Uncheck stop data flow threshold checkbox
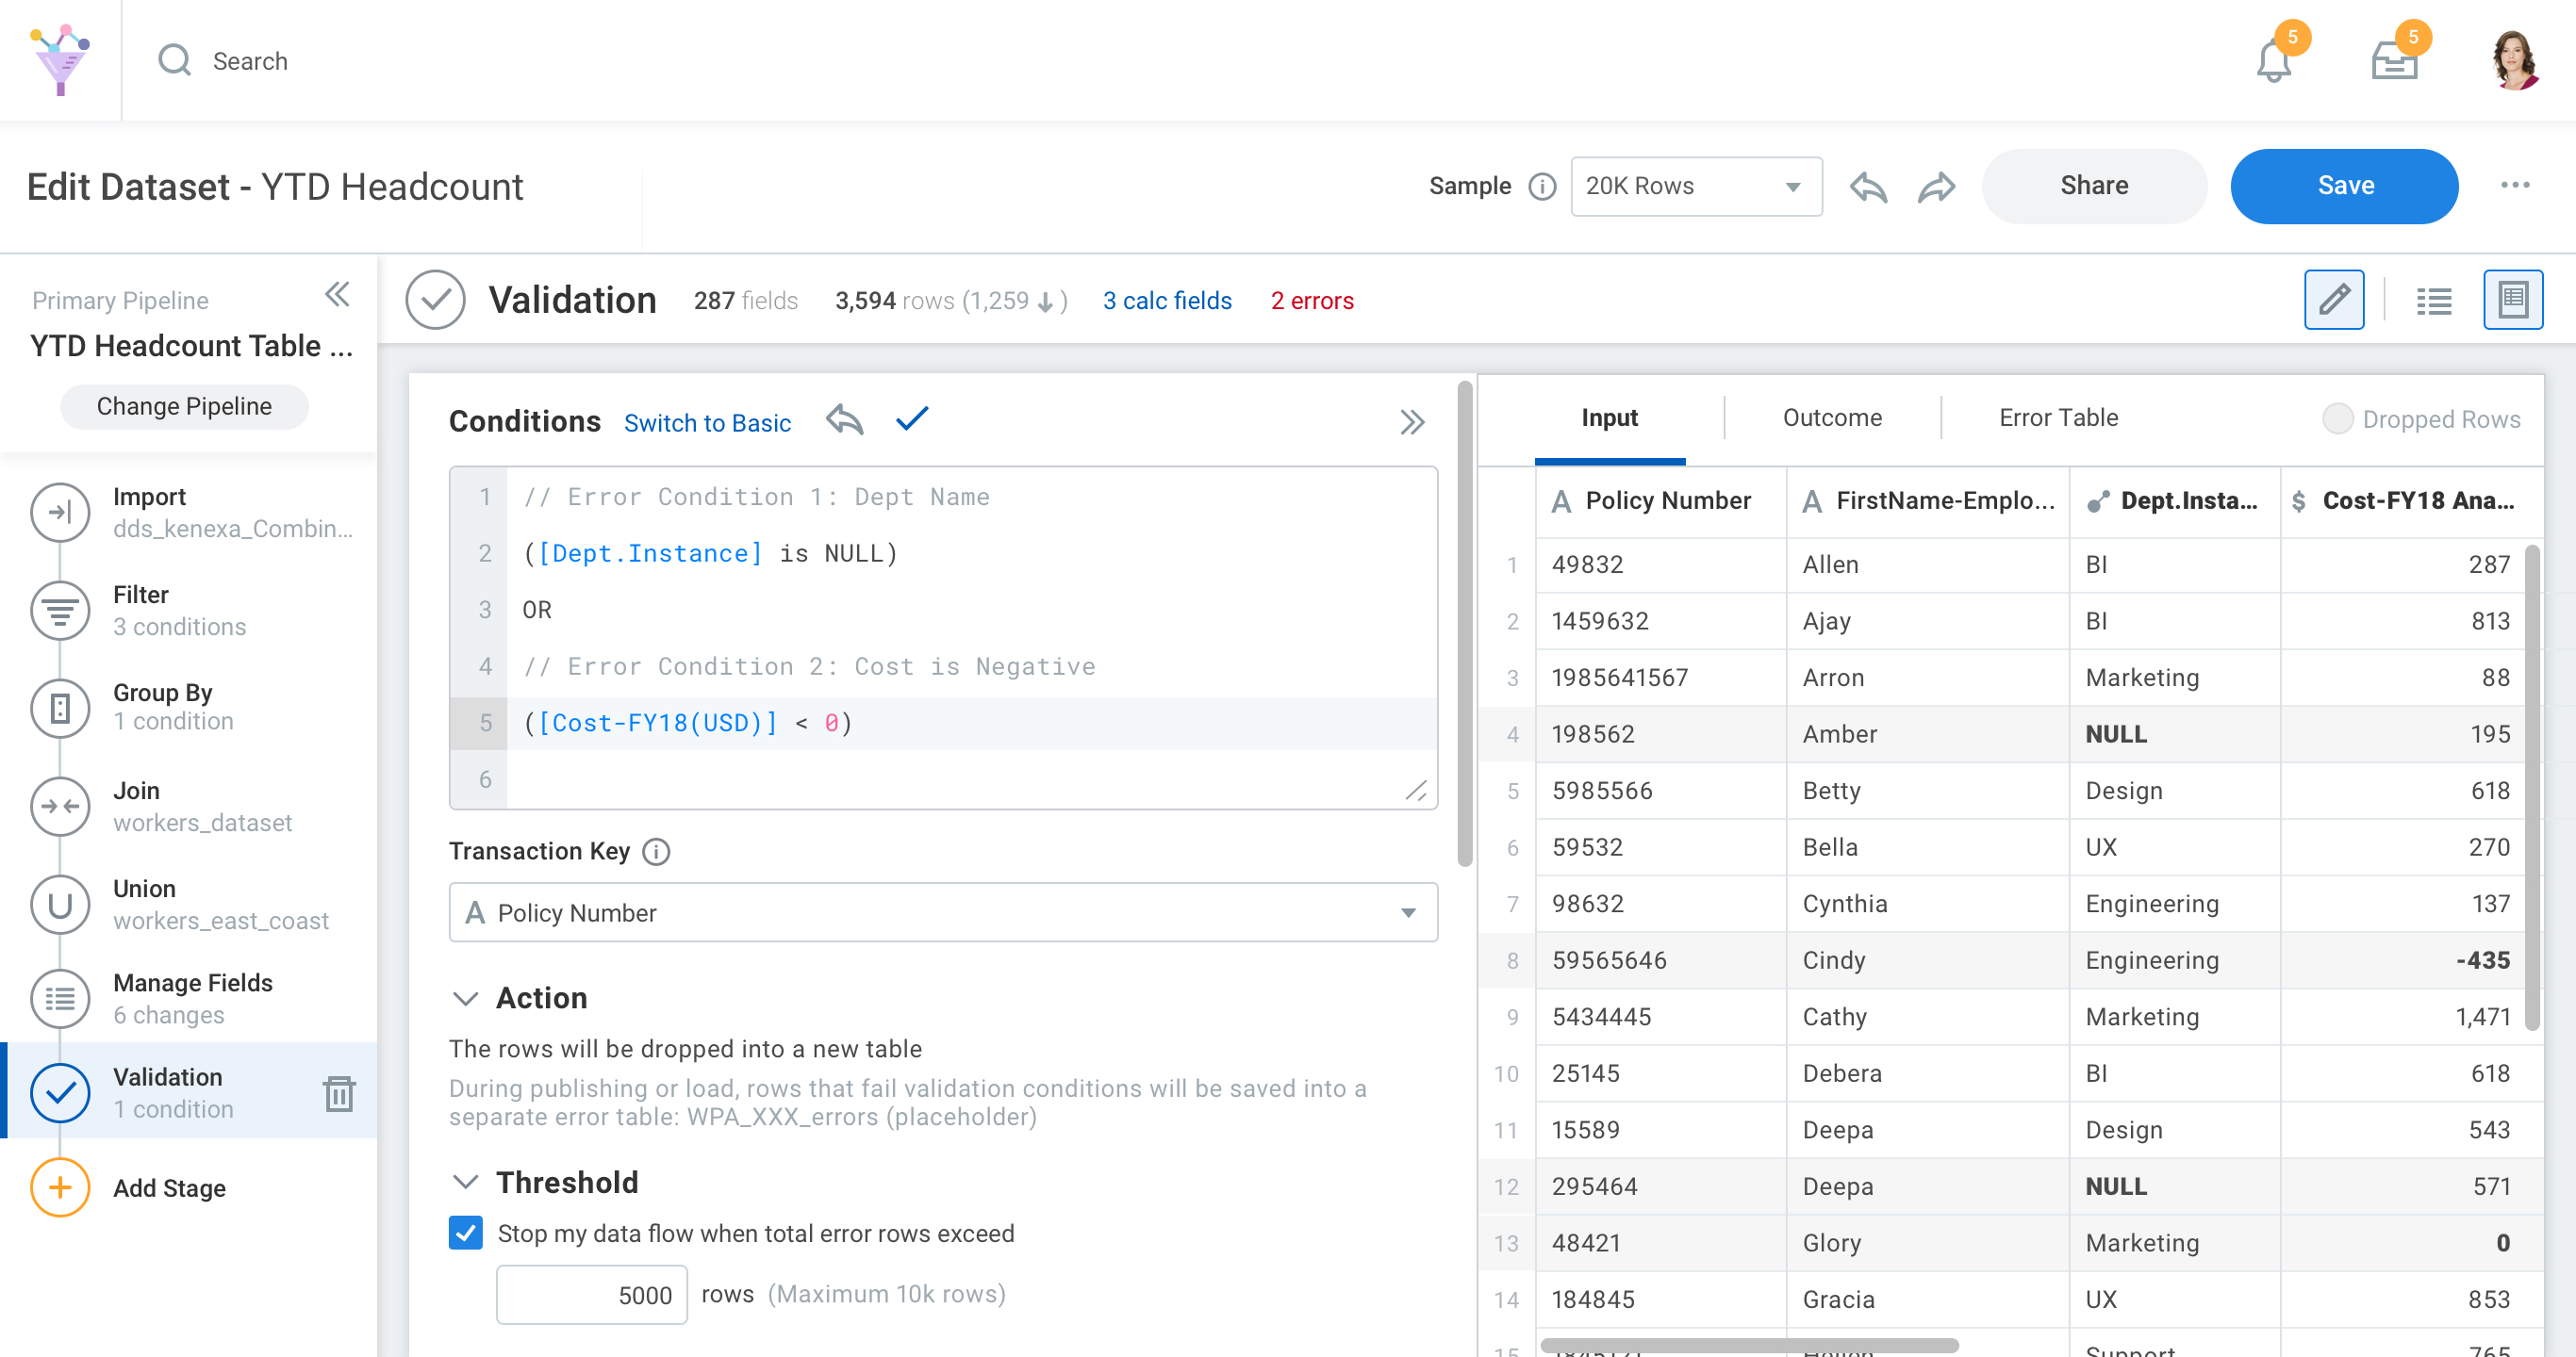Viewport: 2576px width, 1357px height. point(466,1234)
